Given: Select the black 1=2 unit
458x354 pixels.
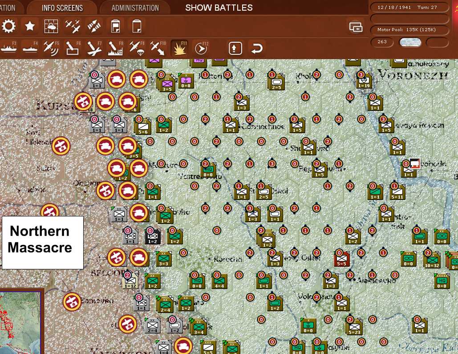Looking at the screenshot, I should [153, 237].
